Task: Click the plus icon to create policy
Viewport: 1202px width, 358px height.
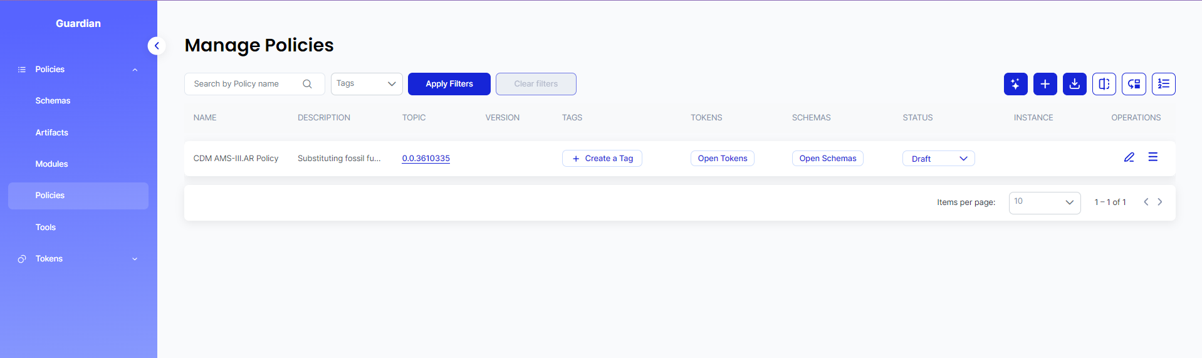Action: point(1045,84)
